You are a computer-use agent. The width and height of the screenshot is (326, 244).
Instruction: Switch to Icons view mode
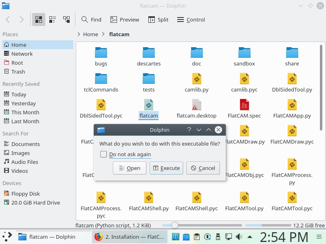pos(39,20)
